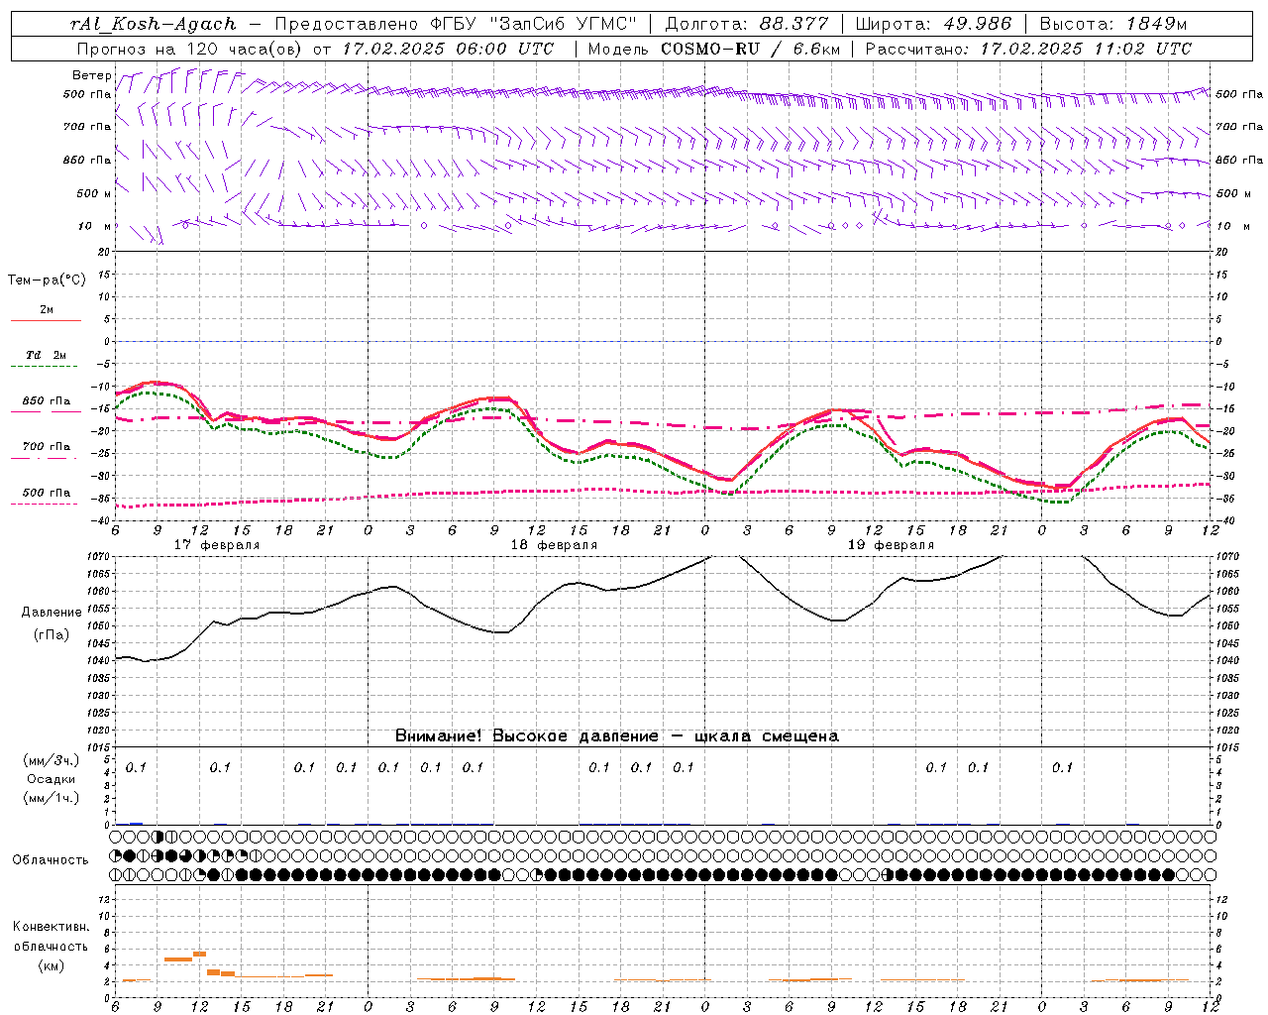Click the Долгота: 88.377 value
This screenshot has width=1268, height=1015.
point(745,24)
